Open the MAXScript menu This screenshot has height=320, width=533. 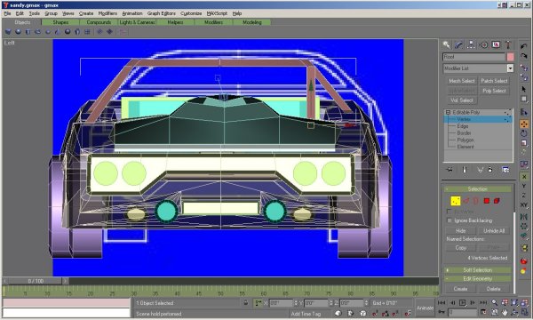[217, 13]
